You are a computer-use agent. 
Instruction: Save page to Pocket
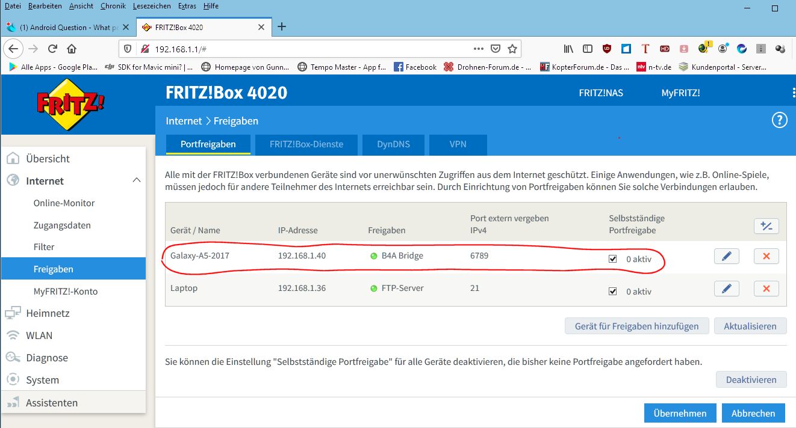tap(495, 49)
